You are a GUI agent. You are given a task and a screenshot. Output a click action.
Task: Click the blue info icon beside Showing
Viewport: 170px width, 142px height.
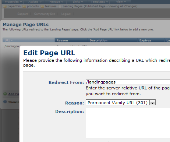click(5, 102)
